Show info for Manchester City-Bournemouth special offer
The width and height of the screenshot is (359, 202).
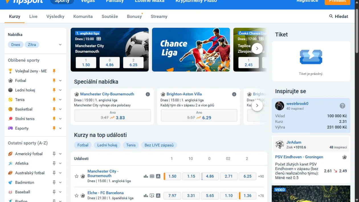(148, 94)
